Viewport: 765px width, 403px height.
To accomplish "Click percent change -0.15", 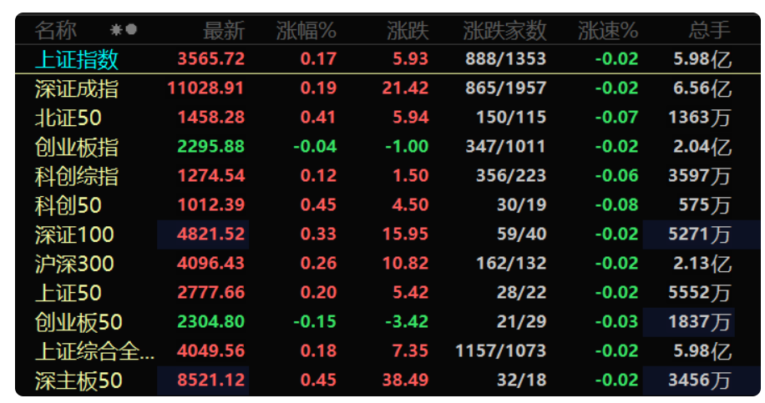I will 315,322.
